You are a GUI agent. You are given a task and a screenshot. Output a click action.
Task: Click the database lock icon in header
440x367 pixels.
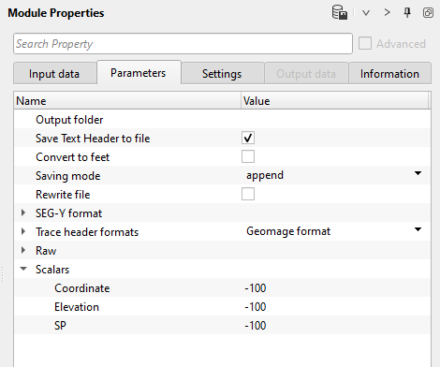[340, 12]
